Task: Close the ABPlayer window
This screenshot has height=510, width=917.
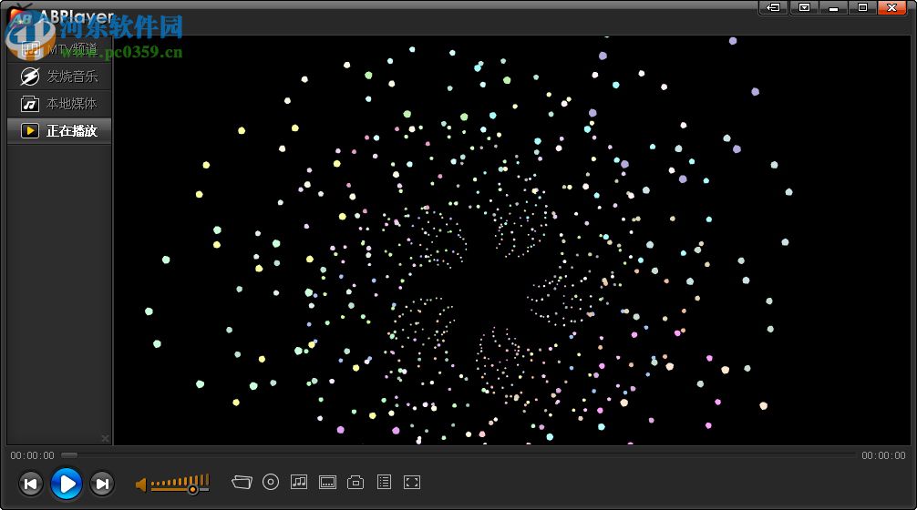Action: 891,7
